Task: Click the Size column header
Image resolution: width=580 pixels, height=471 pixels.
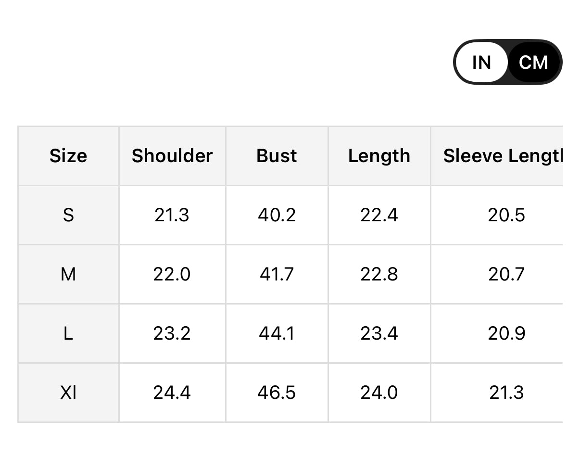Action: [x=68, y=156]
